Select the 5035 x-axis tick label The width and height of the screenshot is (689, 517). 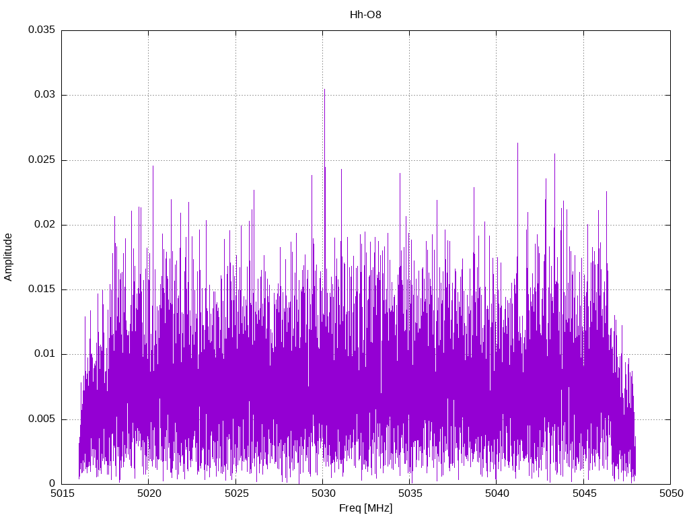pos(409,494)
